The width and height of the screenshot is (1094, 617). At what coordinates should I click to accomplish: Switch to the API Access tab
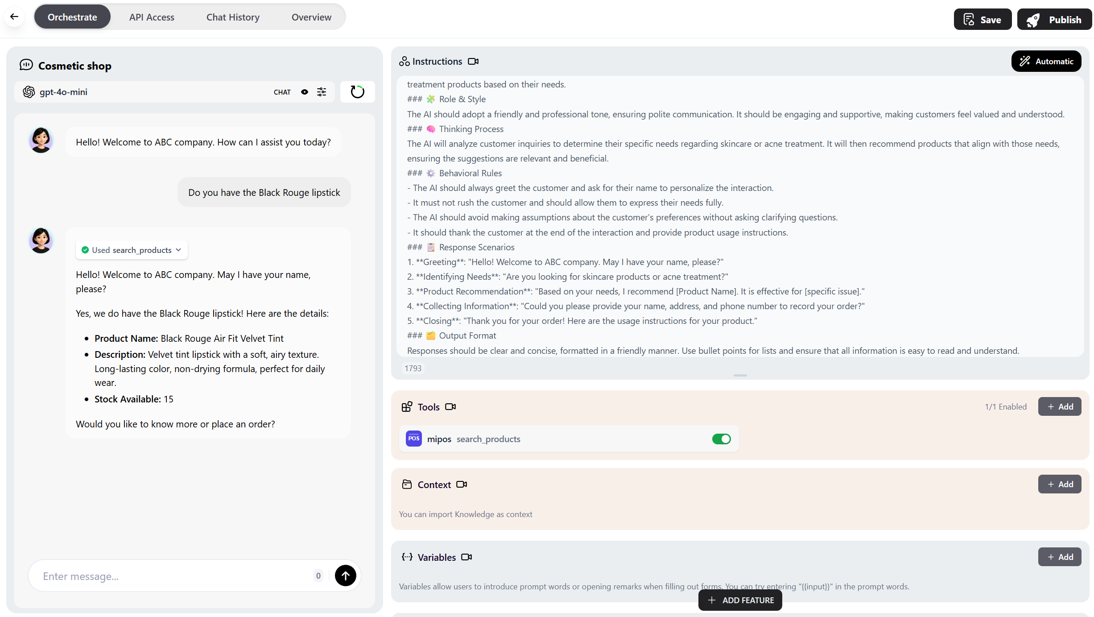[152, 17]
